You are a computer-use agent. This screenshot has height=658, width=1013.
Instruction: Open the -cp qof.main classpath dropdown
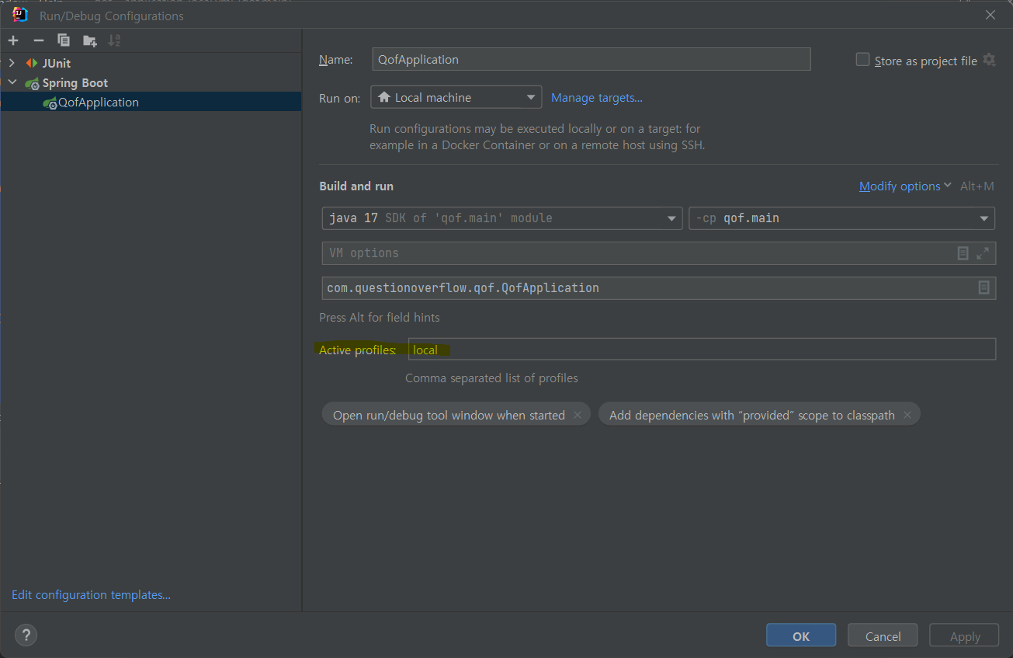(841, 218)
